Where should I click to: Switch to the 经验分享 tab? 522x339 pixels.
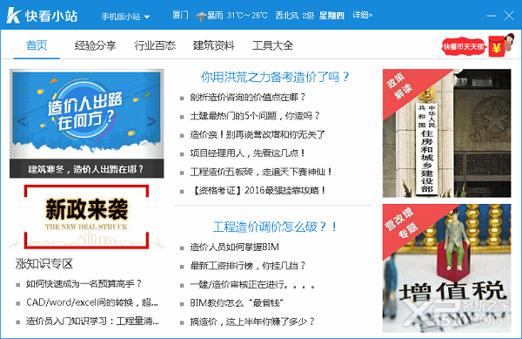click(95, 45)
